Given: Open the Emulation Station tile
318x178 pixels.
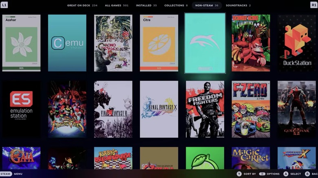Looking at the screenshot, I should [x=21, y=109].
